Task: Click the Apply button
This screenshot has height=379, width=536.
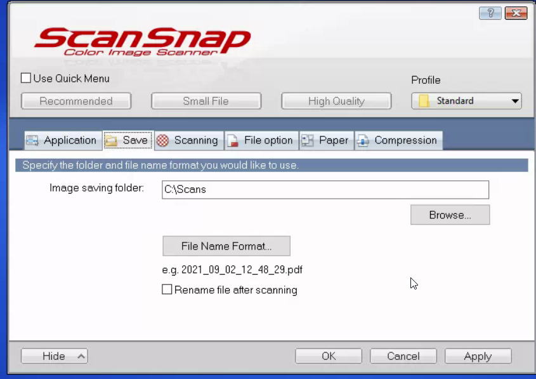Action: coord(478,356)
